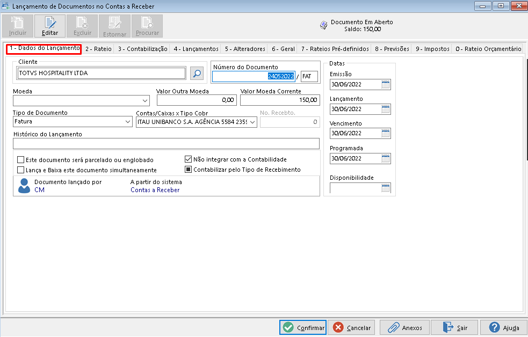Image resolution: width=528 pixels, height=337 pixels.
Task: Click the Cliente field with TOTVS HOSPITALITY LTDA
Action: click(x=102, y=73)
